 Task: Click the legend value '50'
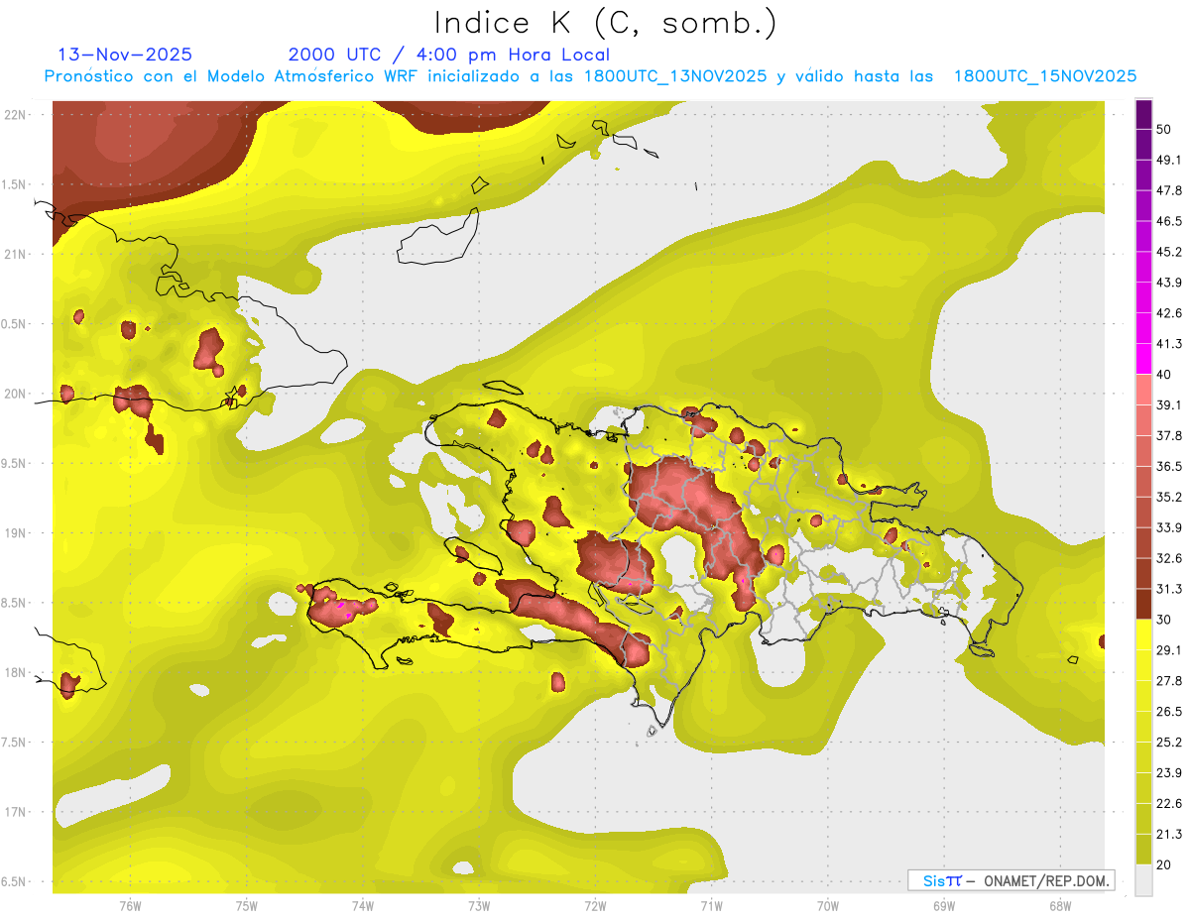[x=1164, y=129]
